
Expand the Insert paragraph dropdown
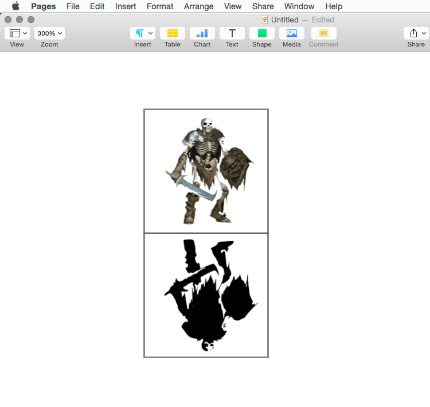[x=142, y=33]
